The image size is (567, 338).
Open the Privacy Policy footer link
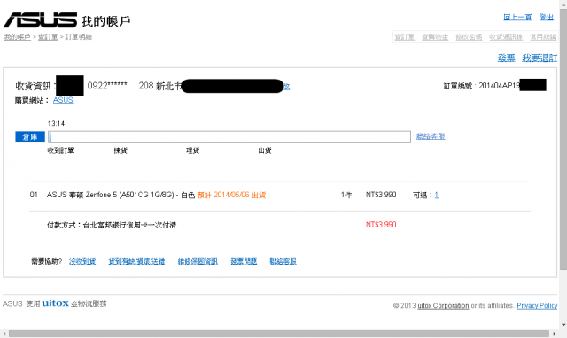(x=537, y=305)
